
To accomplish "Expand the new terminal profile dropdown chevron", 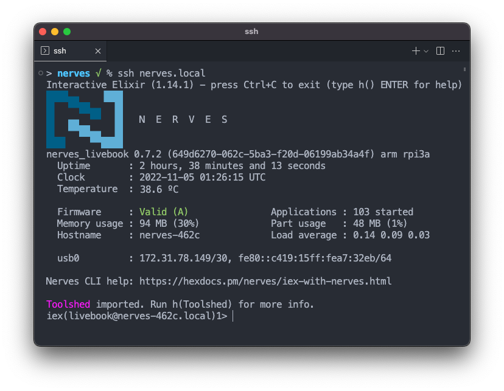I will [426, 51].
